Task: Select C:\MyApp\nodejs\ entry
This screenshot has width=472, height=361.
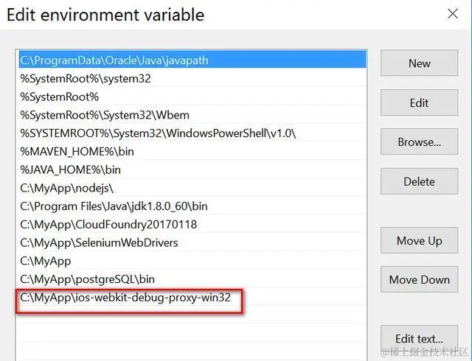Action: (x=192, y=188)
